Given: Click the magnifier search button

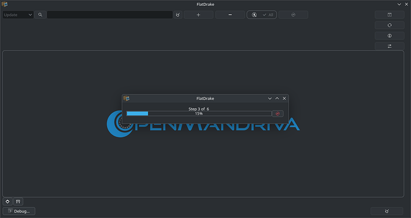Looking at the screenshot, I should 40,15.
